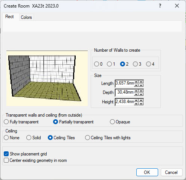Image resolution: width=186 pixels, height=180 pixels.
Task: Click the right up arrow of Depth spinner
Action: 141,91
